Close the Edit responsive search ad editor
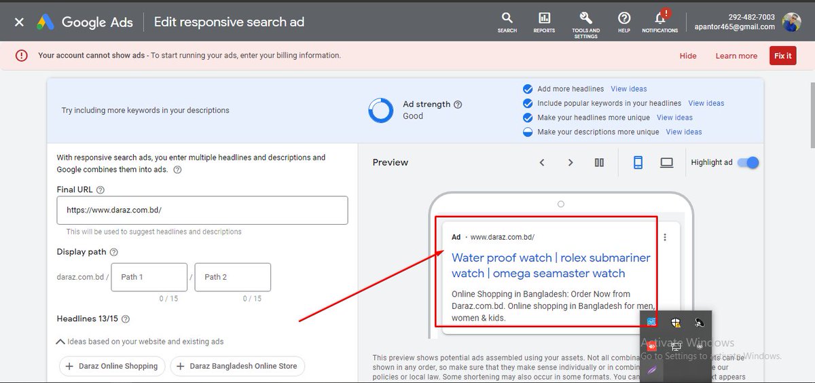The width and height of the screenshot is (815, 383). tap(19, 22)
